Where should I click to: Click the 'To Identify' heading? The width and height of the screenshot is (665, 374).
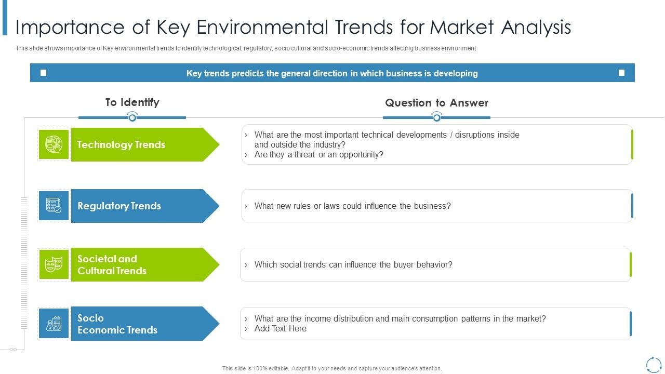tap(132, 102)
